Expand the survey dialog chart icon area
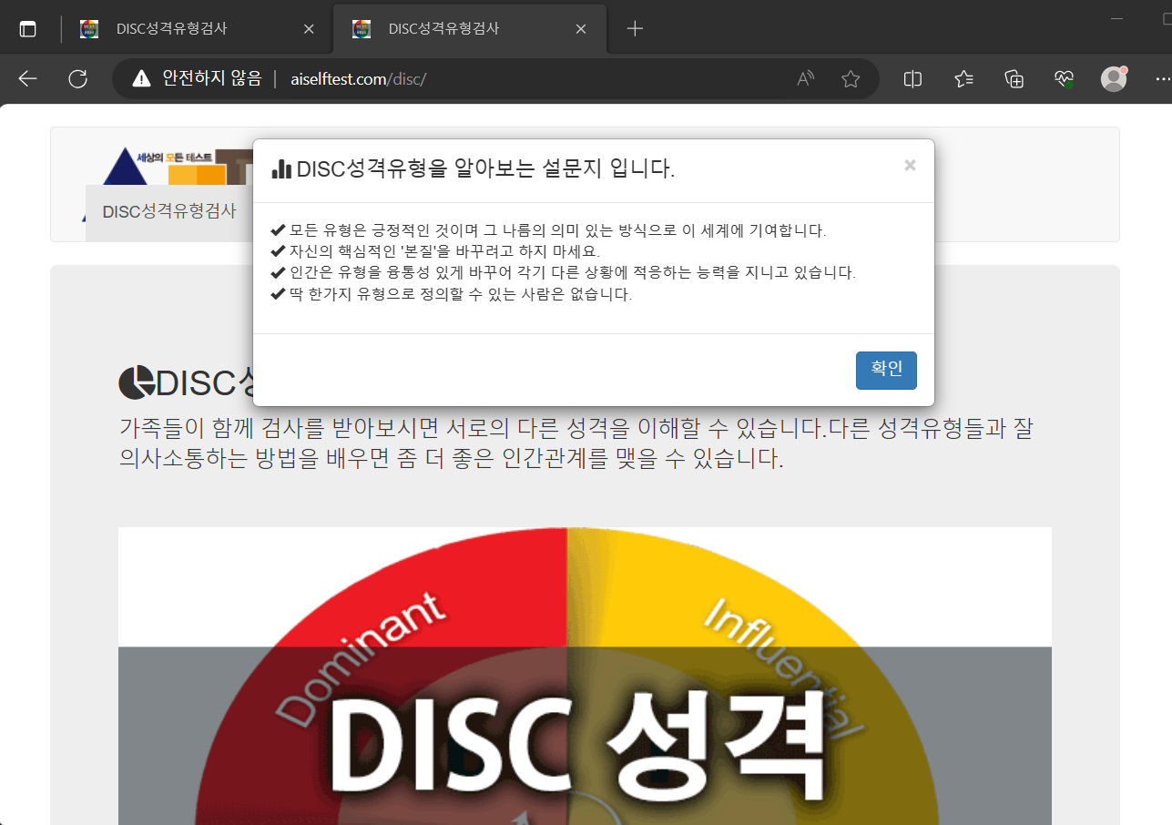The image size is (1172, 825). point(281,169)
